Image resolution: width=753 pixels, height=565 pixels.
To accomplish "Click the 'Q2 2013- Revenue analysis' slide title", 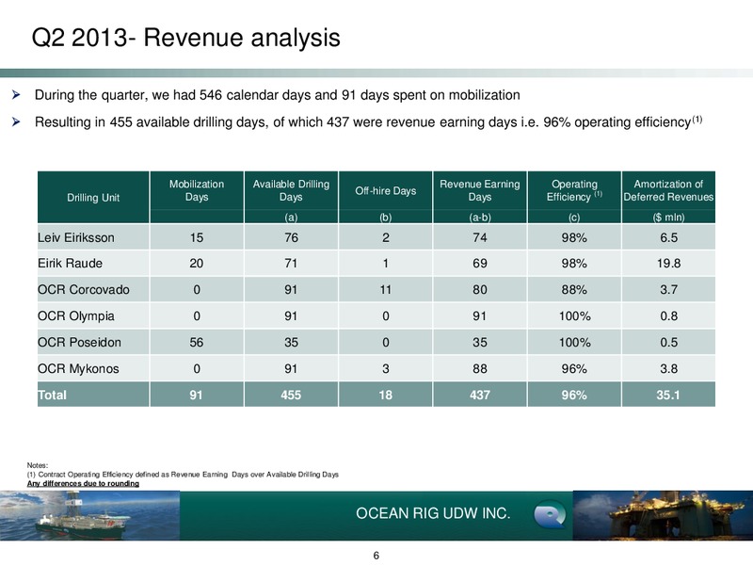I will (x=185, y=38).
